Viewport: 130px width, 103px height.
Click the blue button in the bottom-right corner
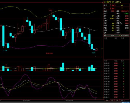(x=126, y=102)
